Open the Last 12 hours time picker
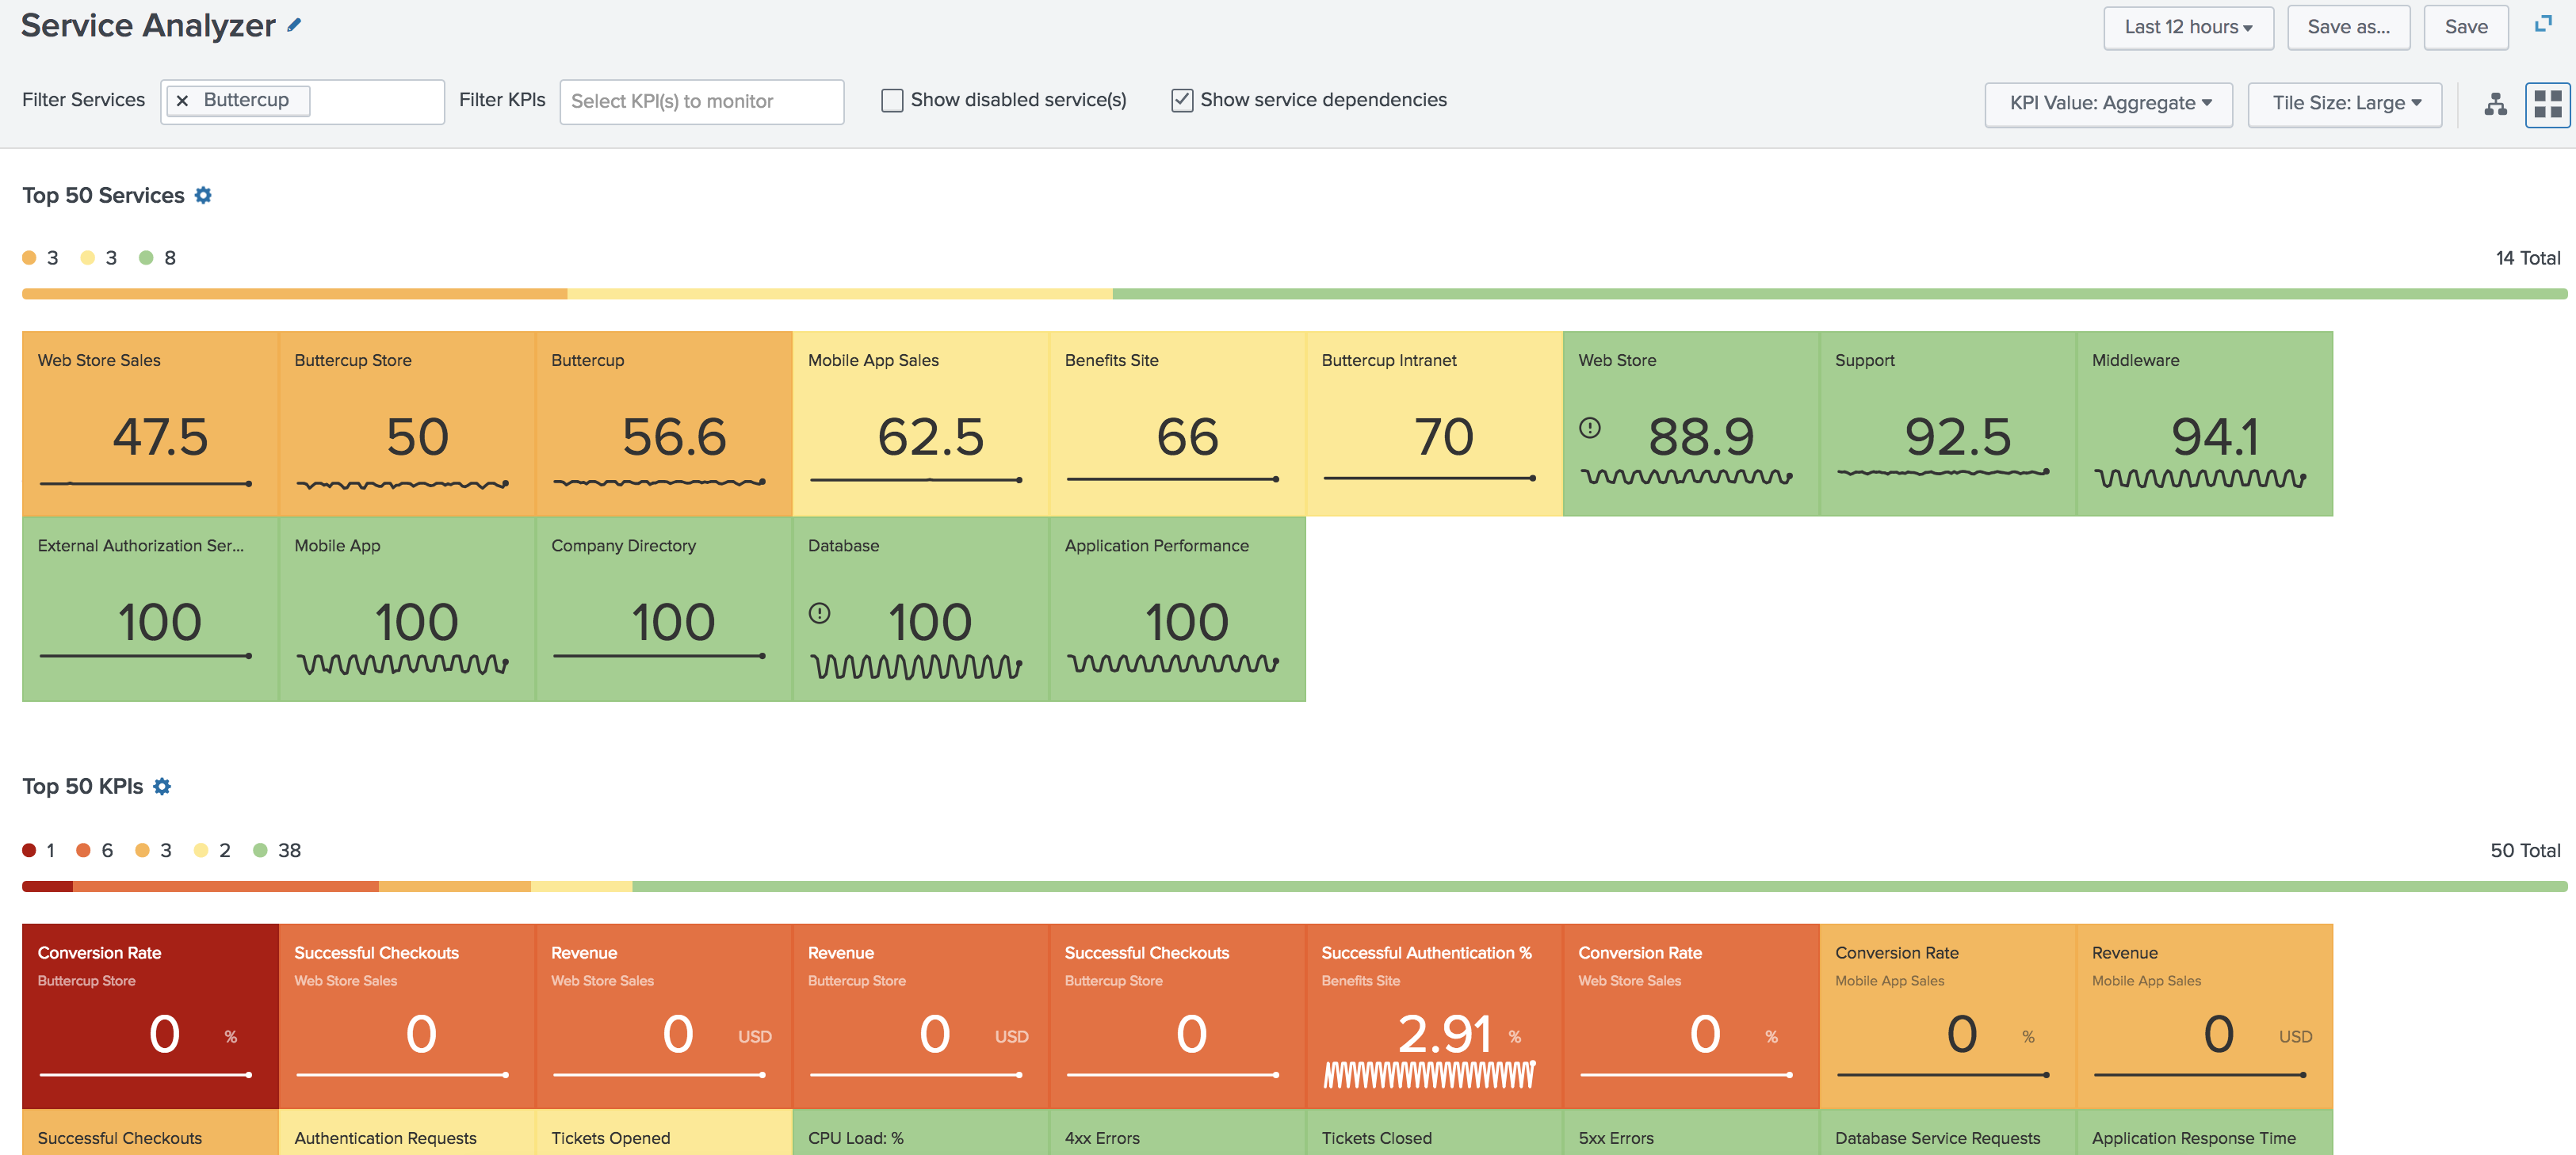The image size is (2576, 1155). coord(2188,28)
